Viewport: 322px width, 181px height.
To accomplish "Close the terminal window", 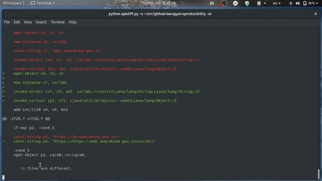I will click(315, 14).
